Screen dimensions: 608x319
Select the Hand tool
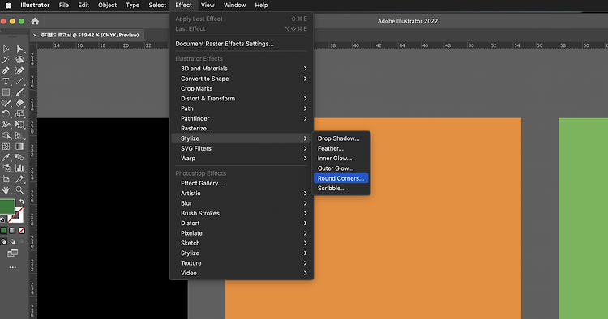pos(6,189)
